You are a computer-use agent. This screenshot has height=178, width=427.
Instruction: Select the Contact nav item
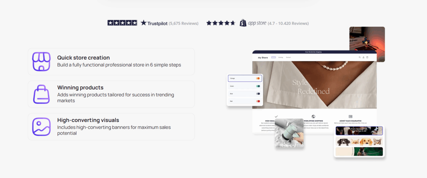(289, 57)
